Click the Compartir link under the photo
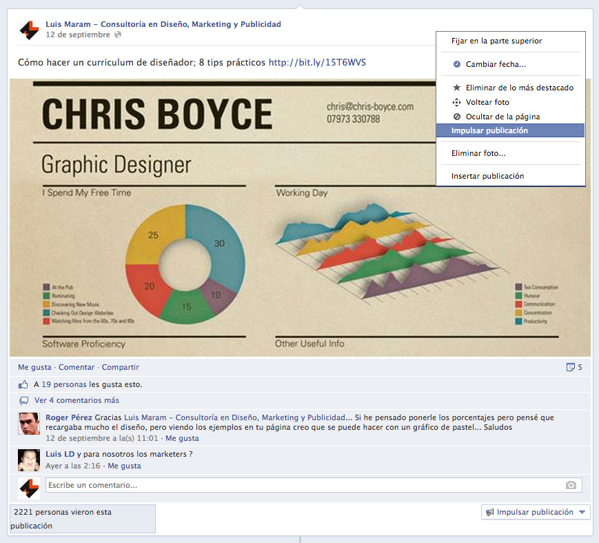599x543 pixels. pyautogui.click(x=120, y=367)
